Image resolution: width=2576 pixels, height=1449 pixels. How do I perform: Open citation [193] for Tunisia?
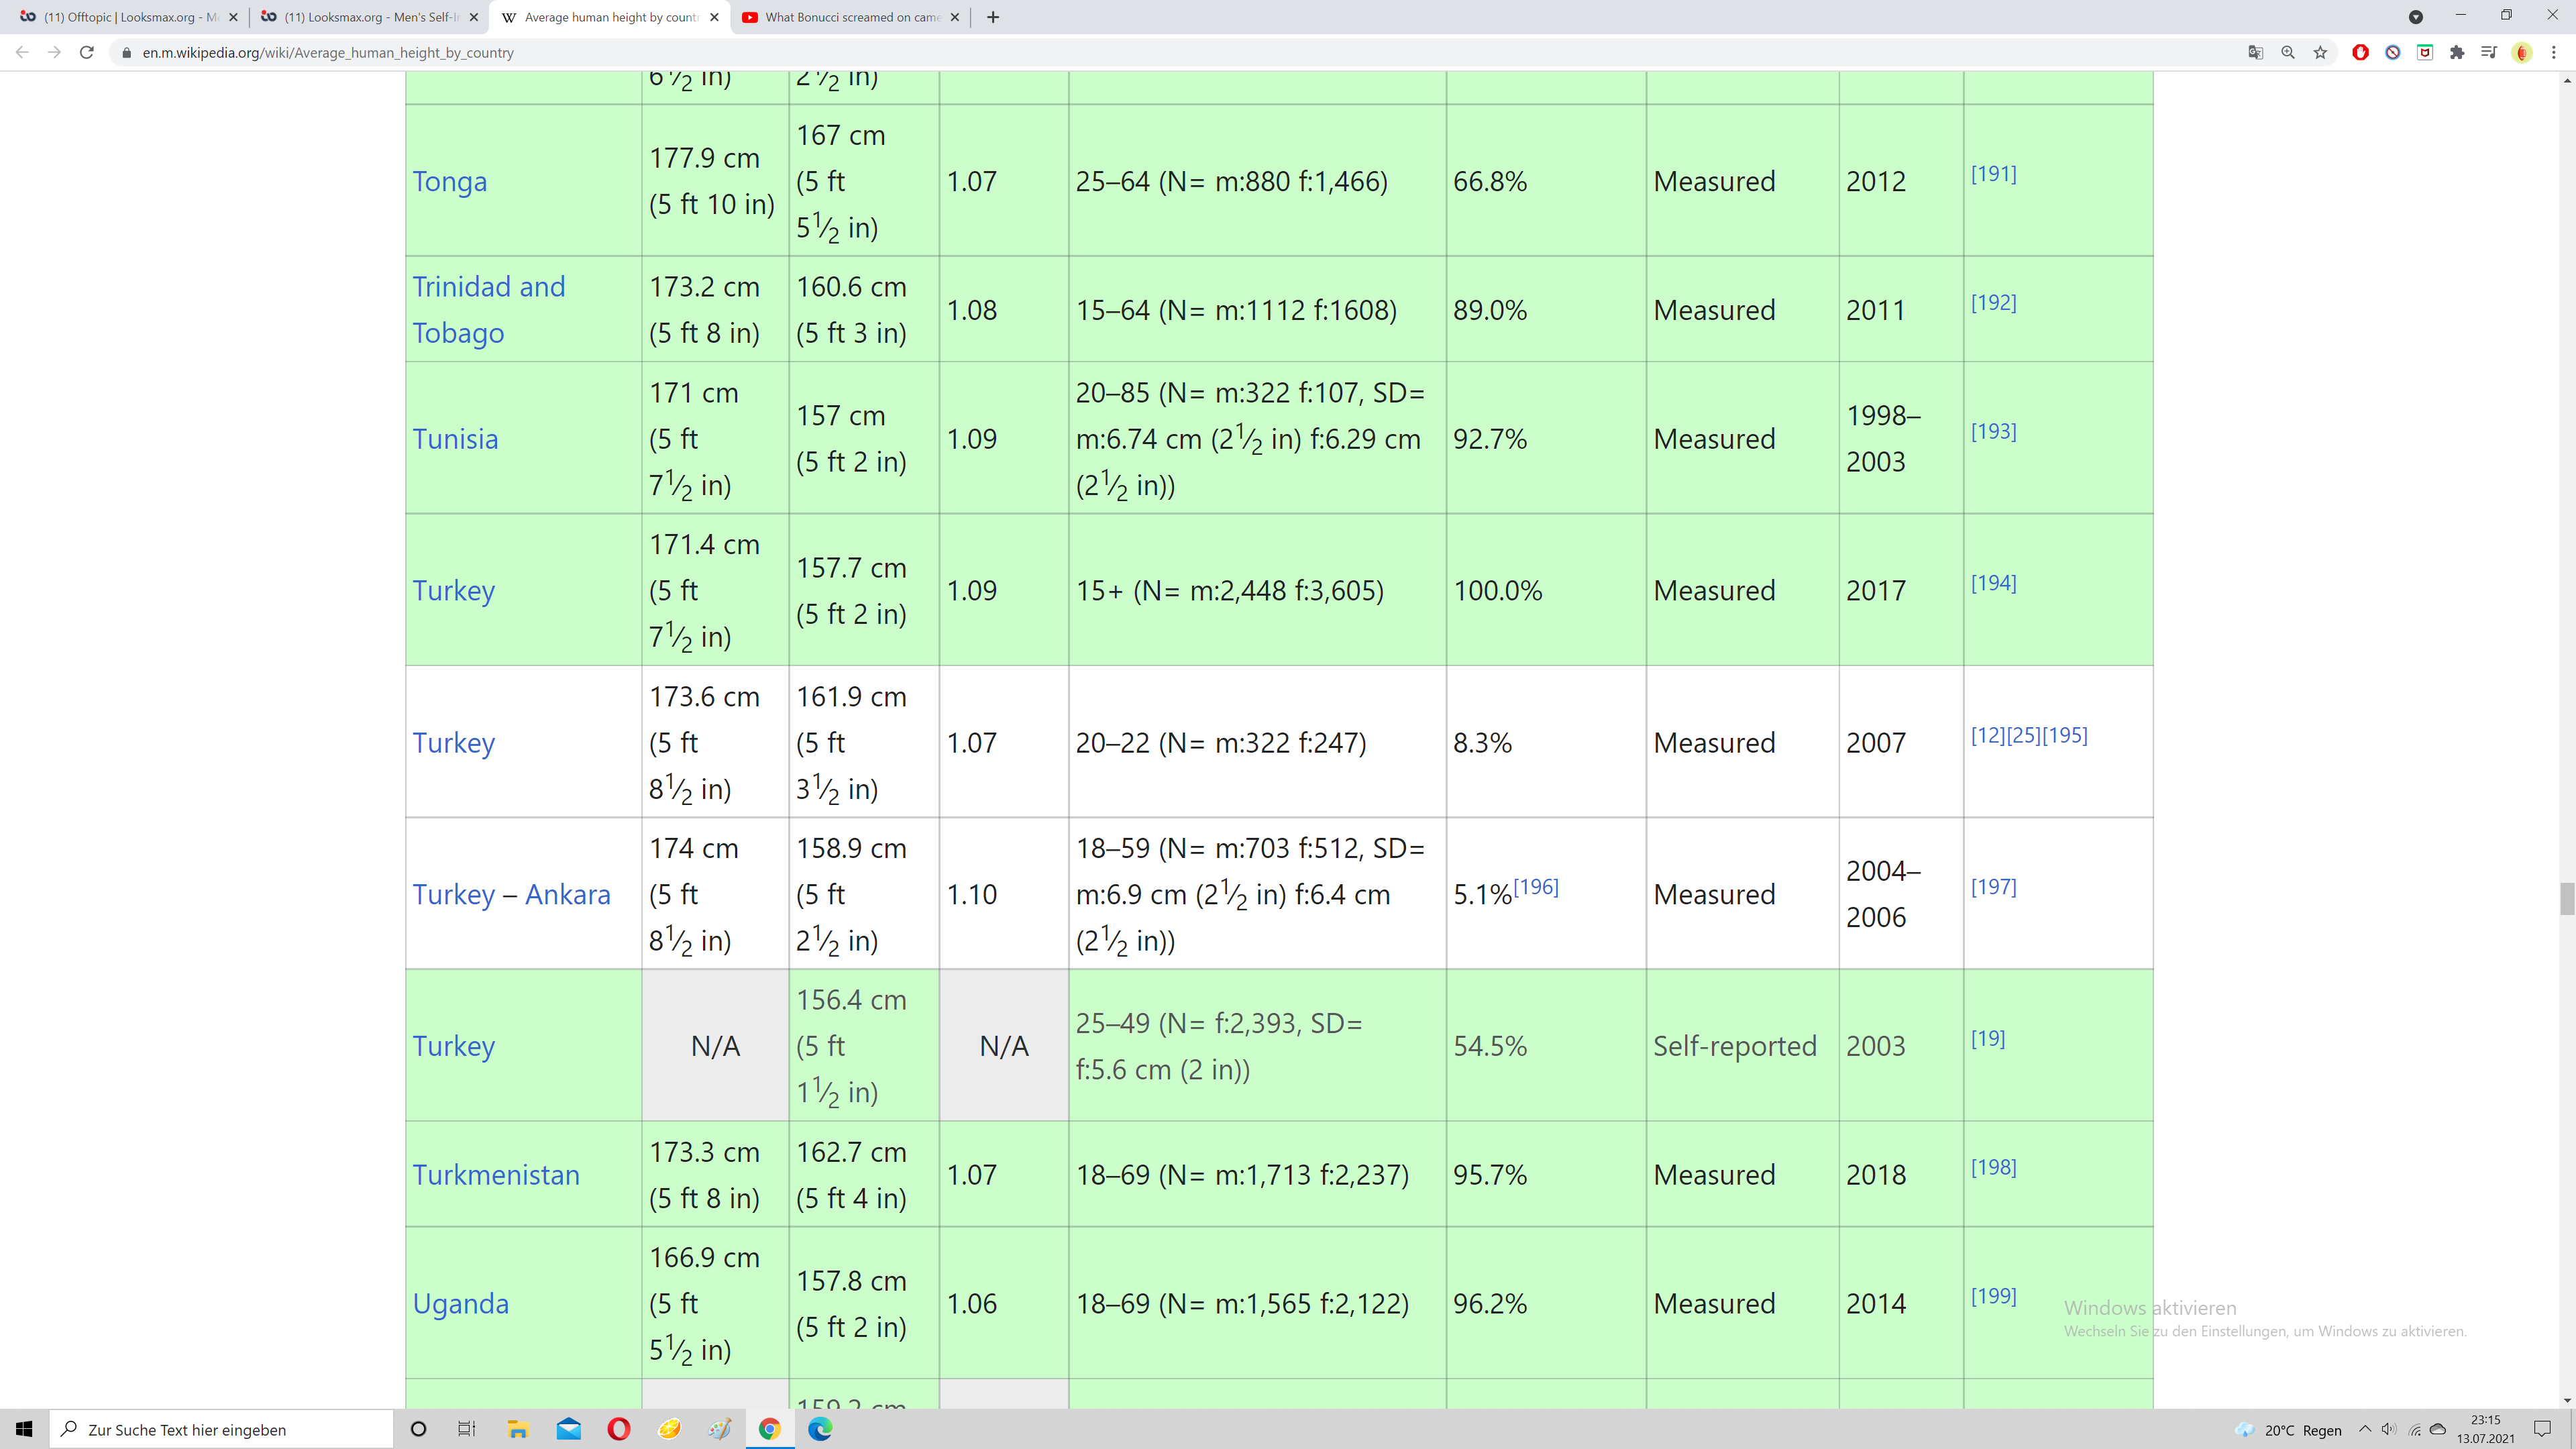click(x=1993, y=431)
